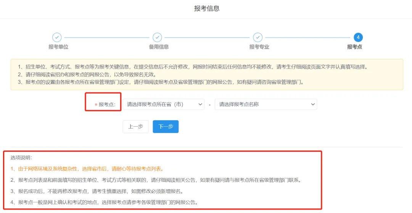
Task: Click note 2 about 报考点列表 and 招生单位
Action: (156, 180)
